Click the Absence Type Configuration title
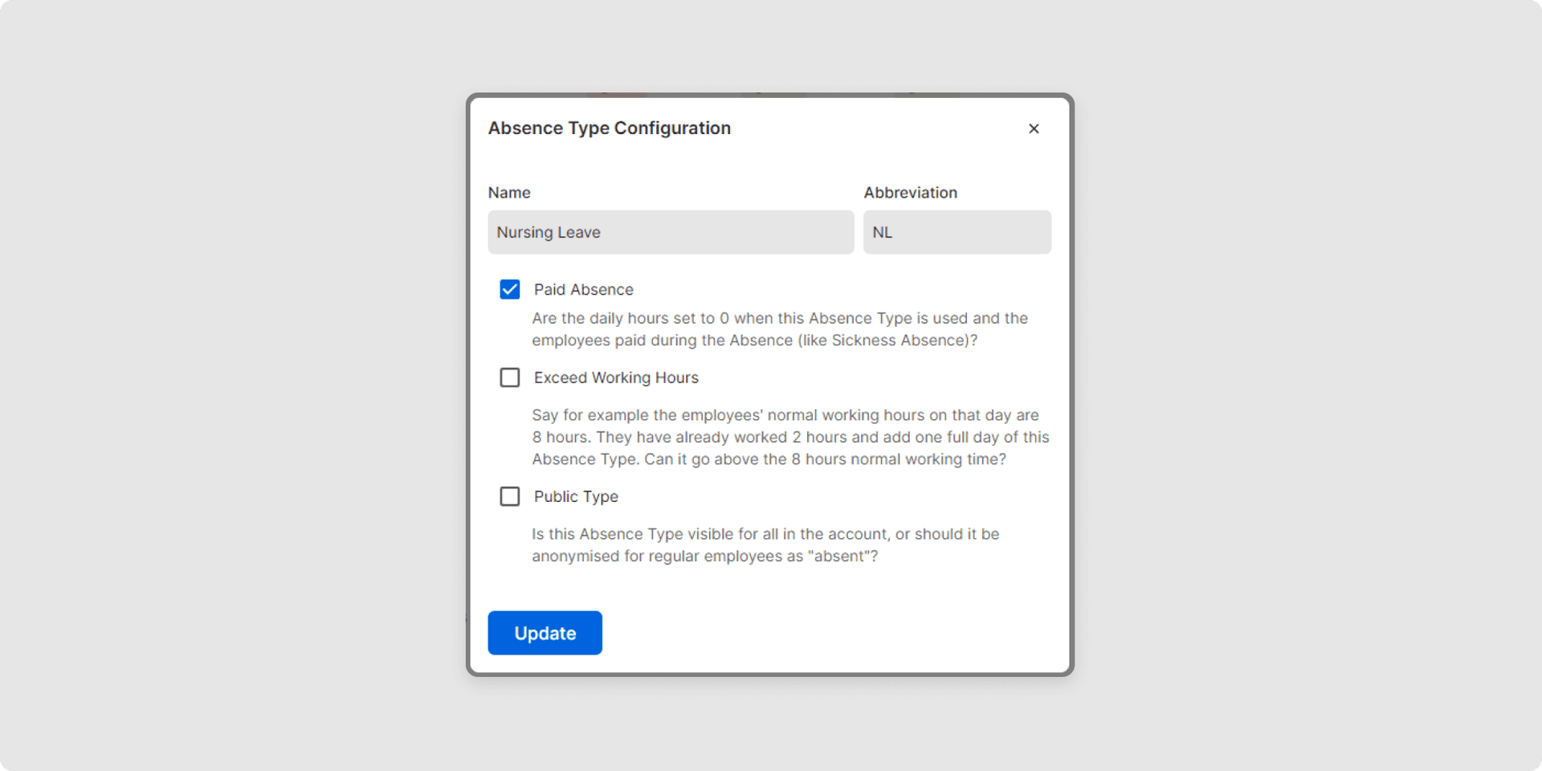The height and width of the screenshot is (771, 1542). (x=609, y=128)
